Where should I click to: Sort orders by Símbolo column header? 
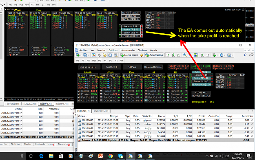point(147,116)
